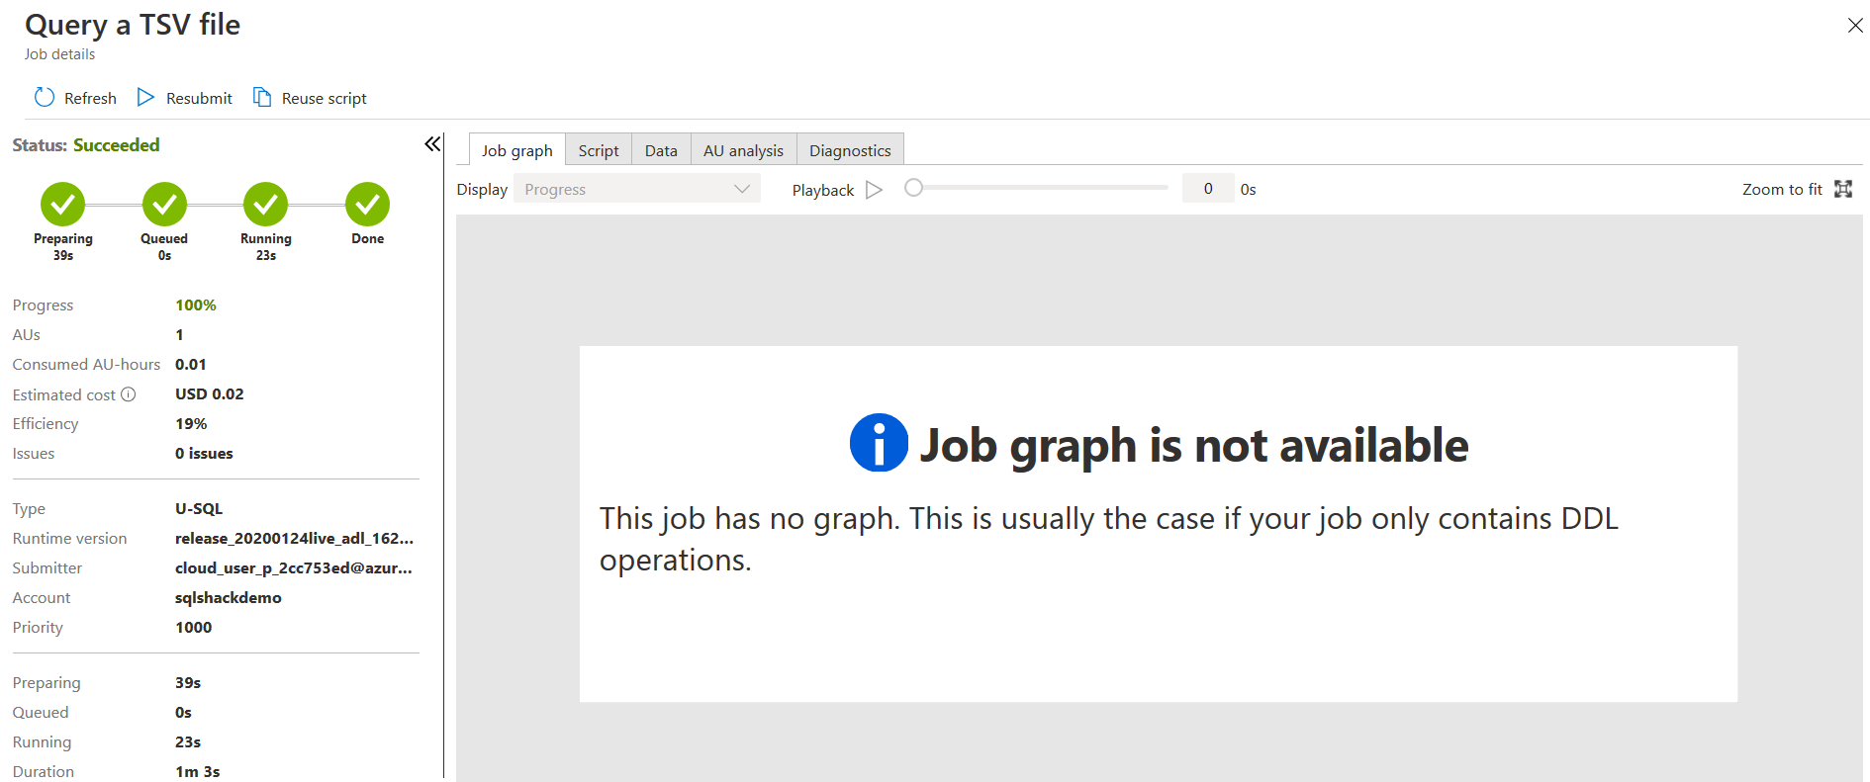Click the 'Query a TSV file' title
Viewport: 1870px width, 782px height.
coord(133,25)
